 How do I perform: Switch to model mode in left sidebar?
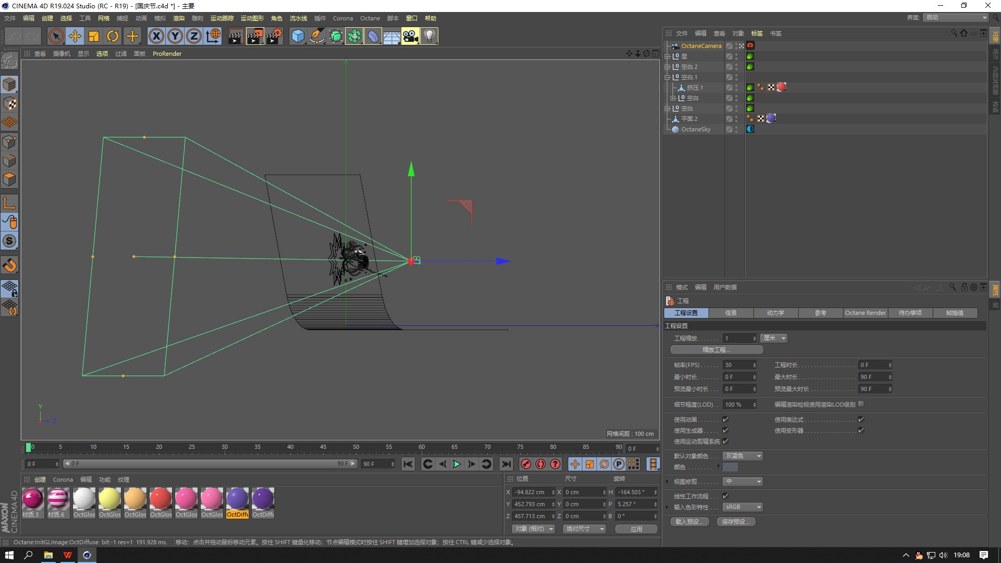point(9,84)
